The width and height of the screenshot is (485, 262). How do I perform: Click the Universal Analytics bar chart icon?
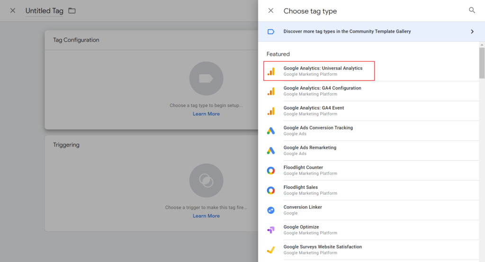coord(271,71)
